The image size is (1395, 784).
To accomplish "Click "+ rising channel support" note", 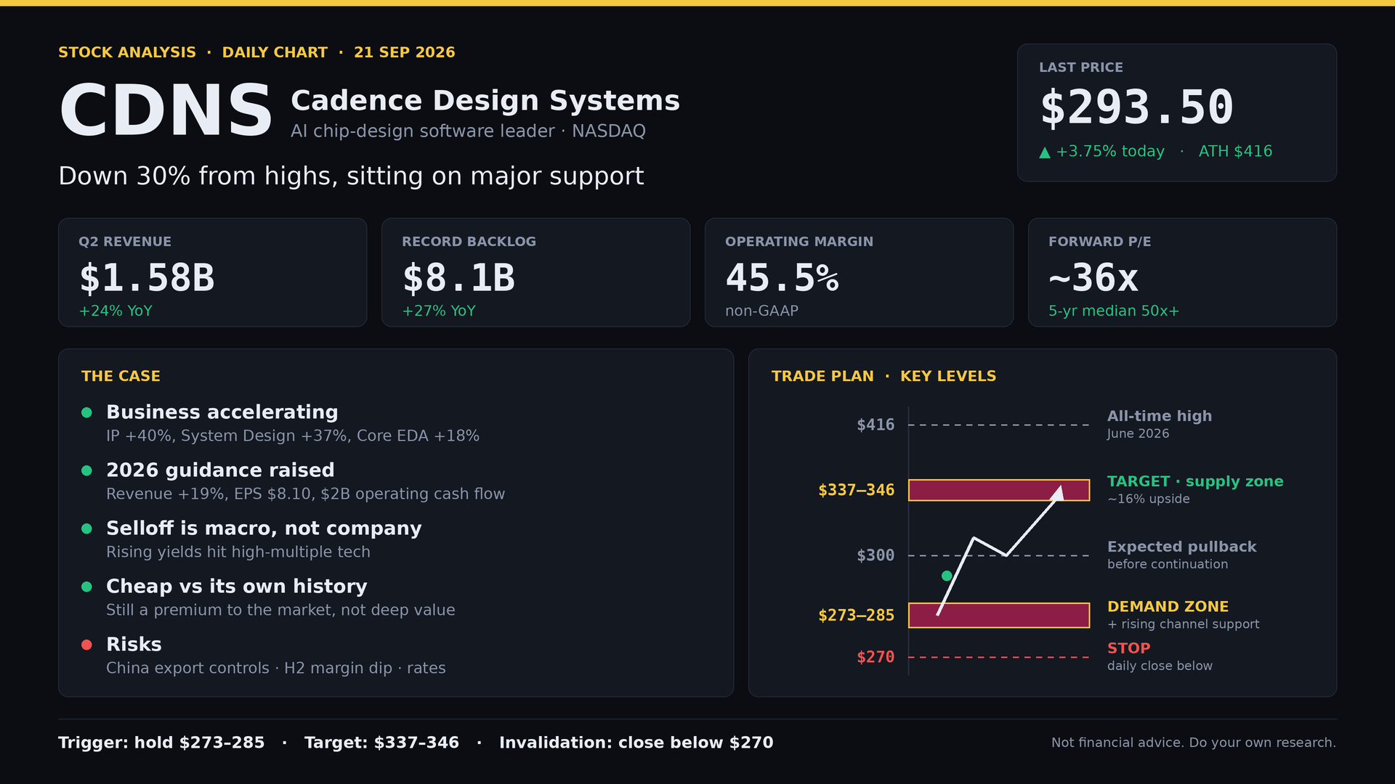I will click(x=1183, y=624).
